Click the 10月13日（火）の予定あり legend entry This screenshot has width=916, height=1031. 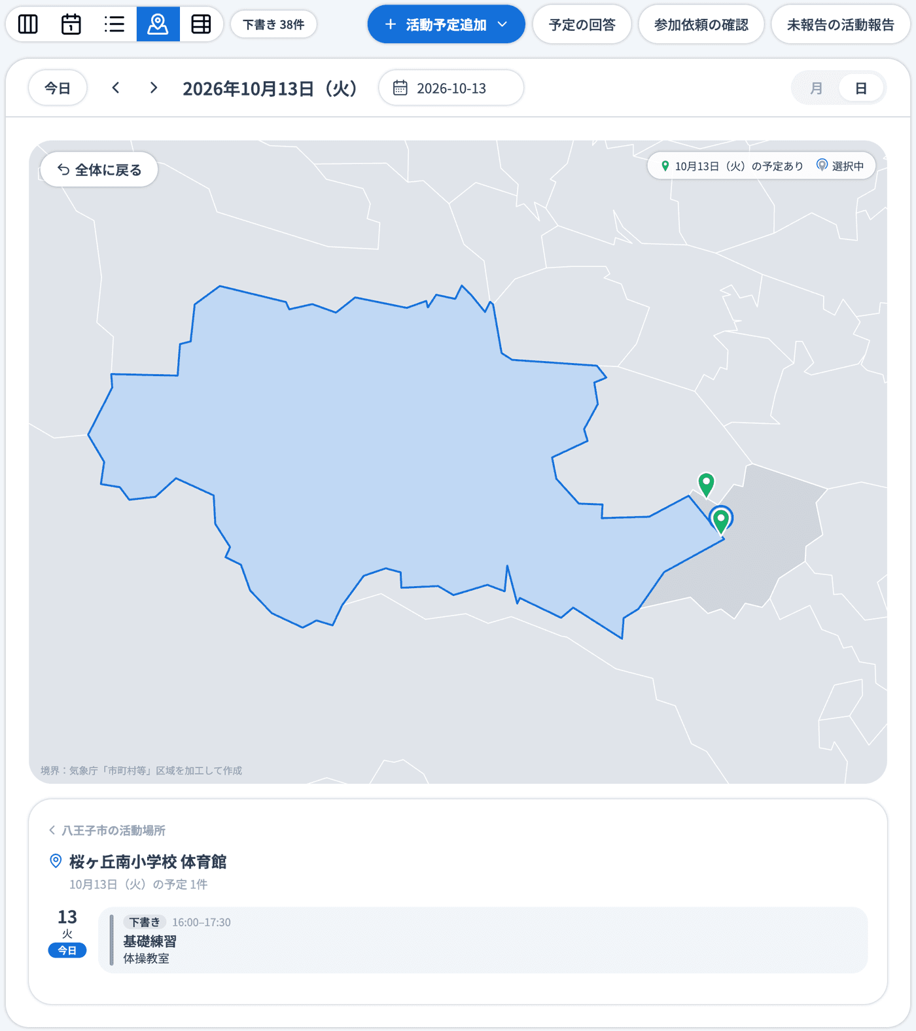[x=731, y=166]
